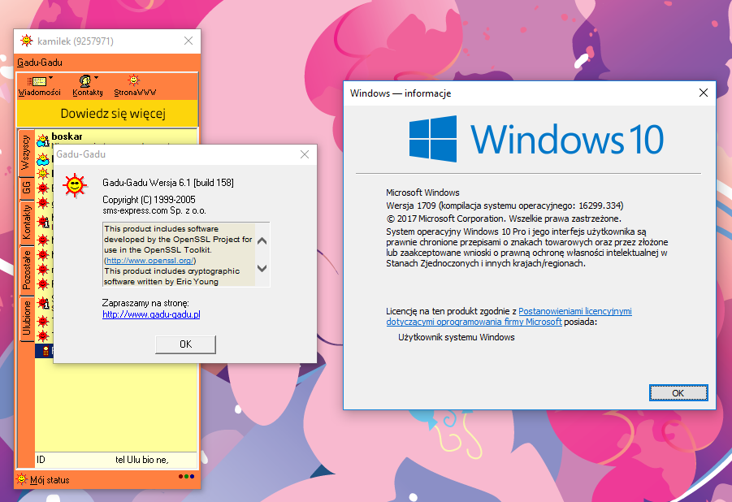Click the Gadu-Gadu Wersja 6.1 text
This screenshot has height=502, width=732.
coord(168,183)
